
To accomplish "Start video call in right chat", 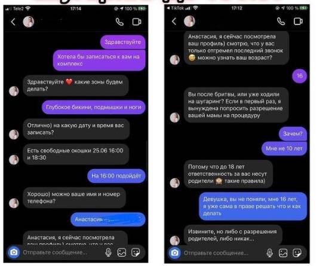I will click(x=298, y=21).
